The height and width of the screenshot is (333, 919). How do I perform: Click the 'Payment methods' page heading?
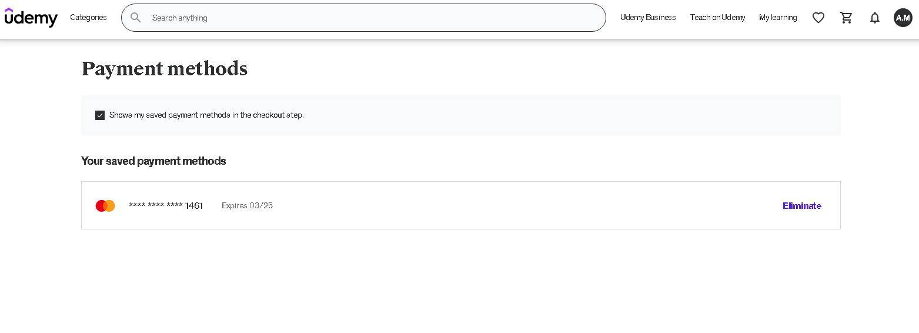164,69
